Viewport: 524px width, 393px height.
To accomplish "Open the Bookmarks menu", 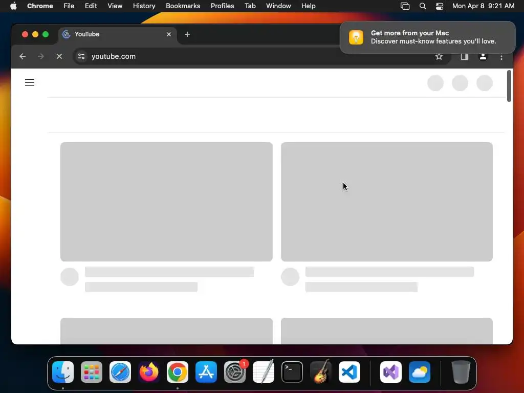I will pyautogui.click(x=183, y=6).
